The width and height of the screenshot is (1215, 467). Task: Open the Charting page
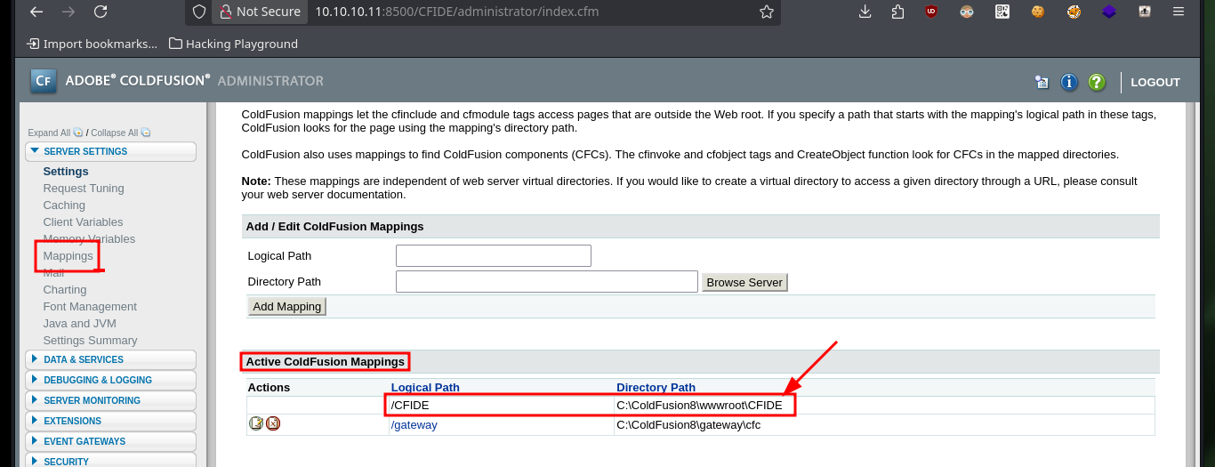65,289
